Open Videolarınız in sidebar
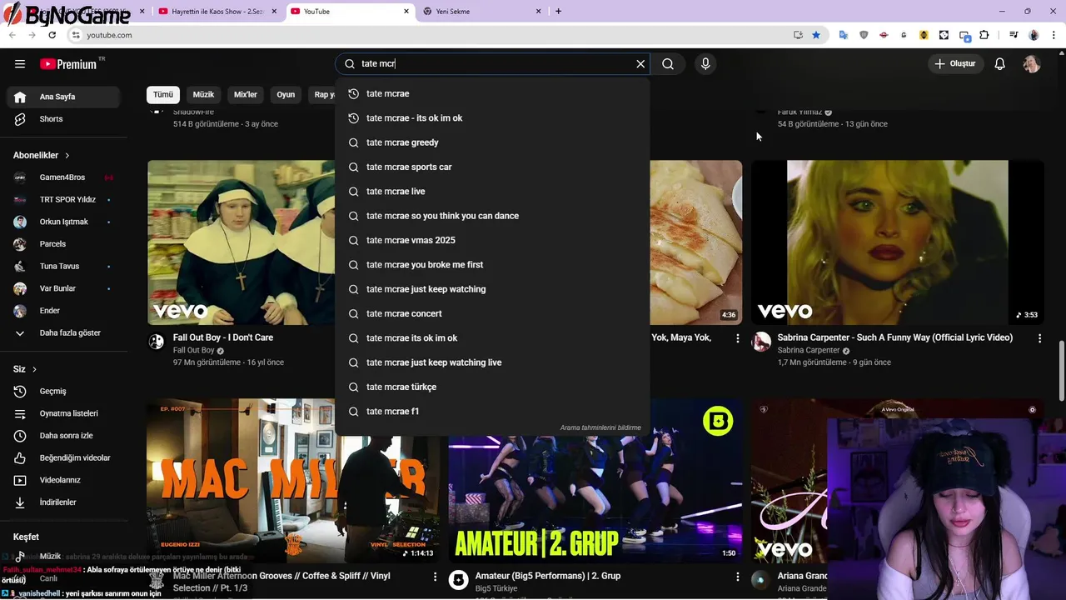This screenshot has width=1066, height=600. pos(63,480)
